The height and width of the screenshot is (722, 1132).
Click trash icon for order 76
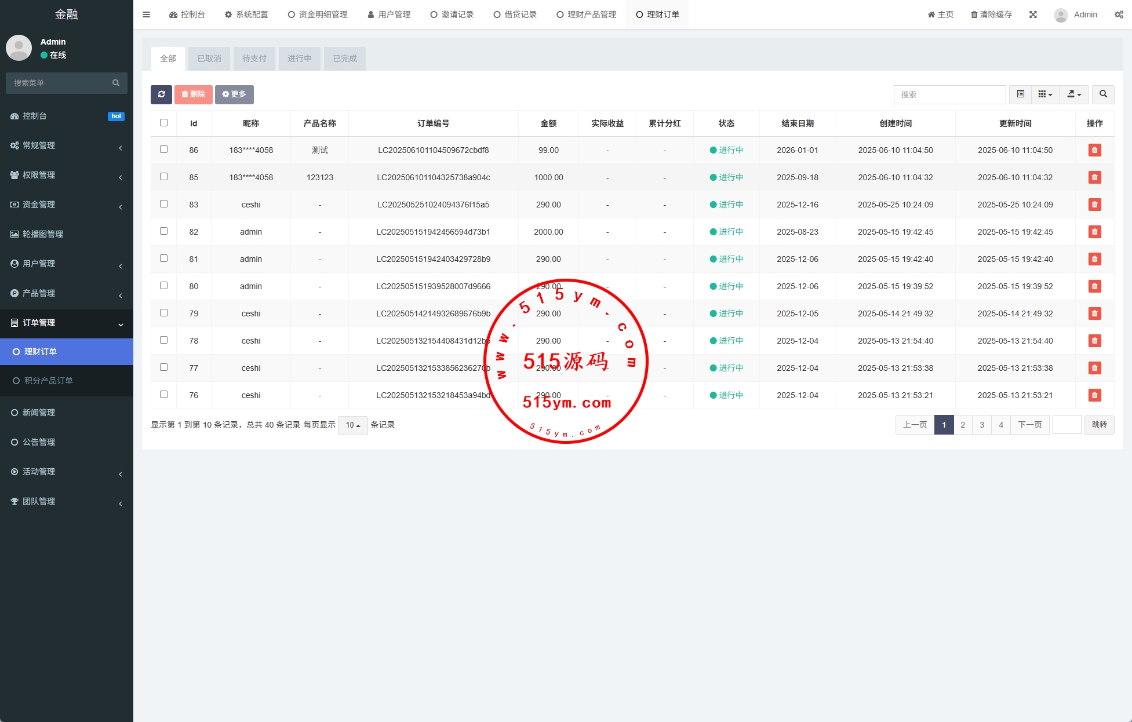[1094, 395]
